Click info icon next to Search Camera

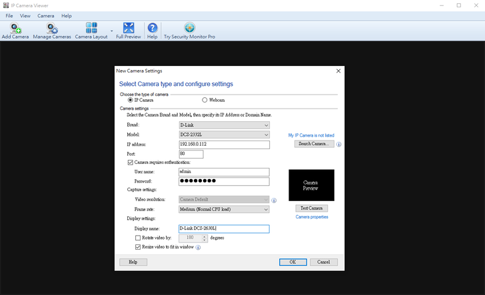(338, 144)
